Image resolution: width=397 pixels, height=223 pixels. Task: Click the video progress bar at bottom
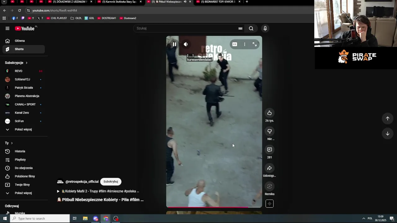214,207
